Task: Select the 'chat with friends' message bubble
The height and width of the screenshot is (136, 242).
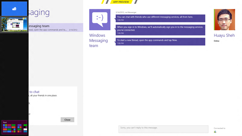Action: (x=160, y=18)
